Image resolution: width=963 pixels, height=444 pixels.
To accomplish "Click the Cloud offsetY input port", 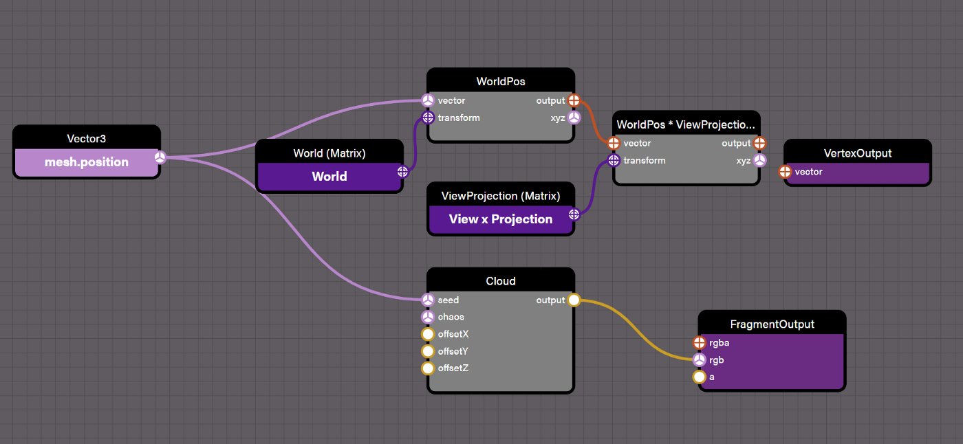I will tap(427, 351).
